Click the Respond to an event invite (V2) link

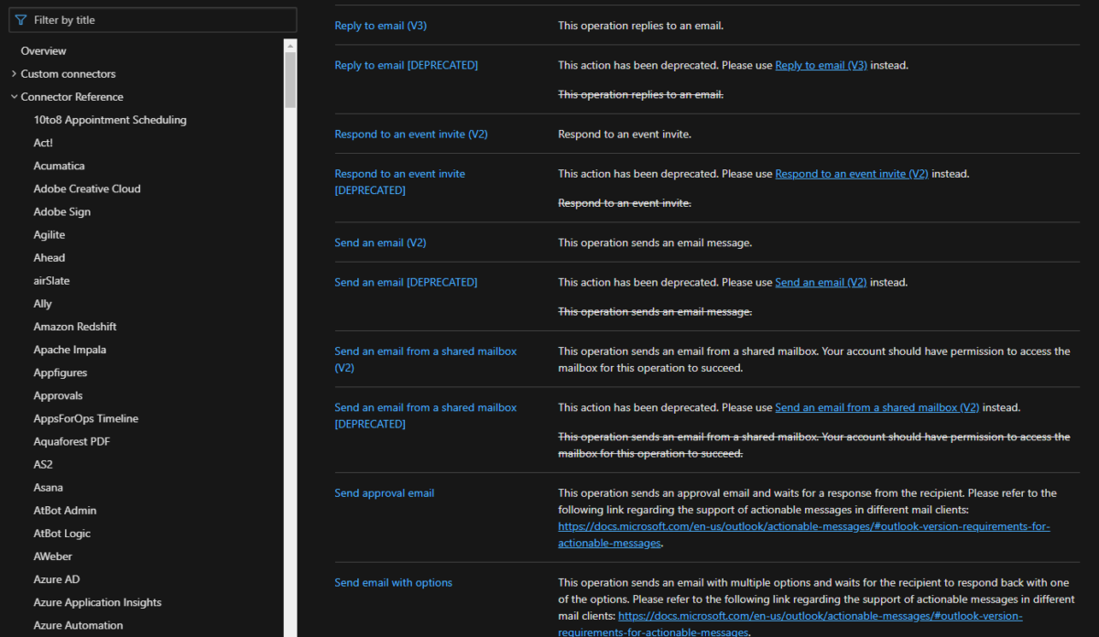point(410,134)
